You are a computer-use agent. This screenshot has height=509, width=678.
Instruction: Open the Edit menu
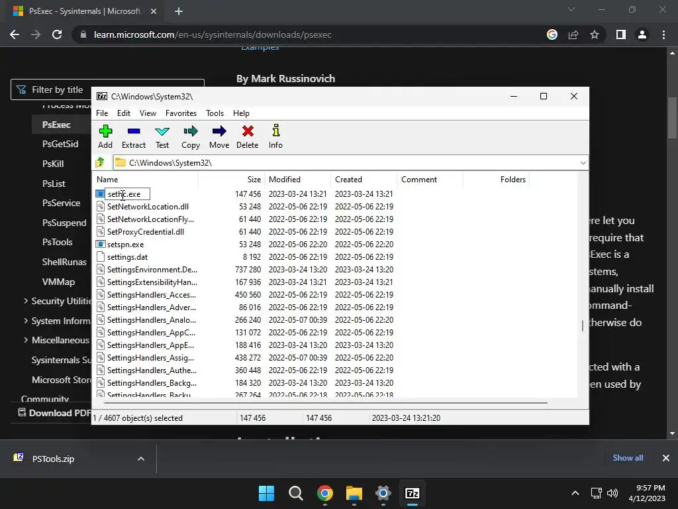[124, 113]
